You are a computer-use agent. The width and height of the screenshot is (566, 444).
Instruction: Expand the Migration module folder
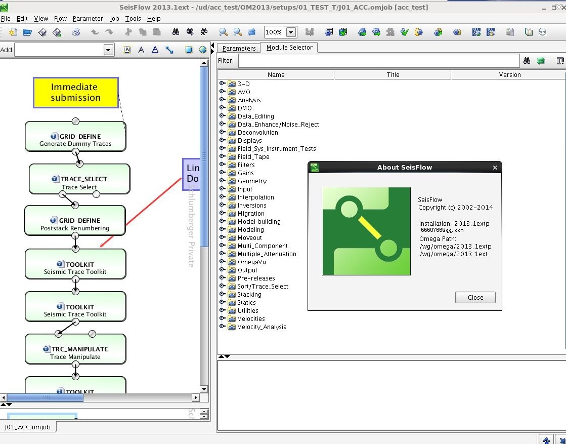click(223, 213)
